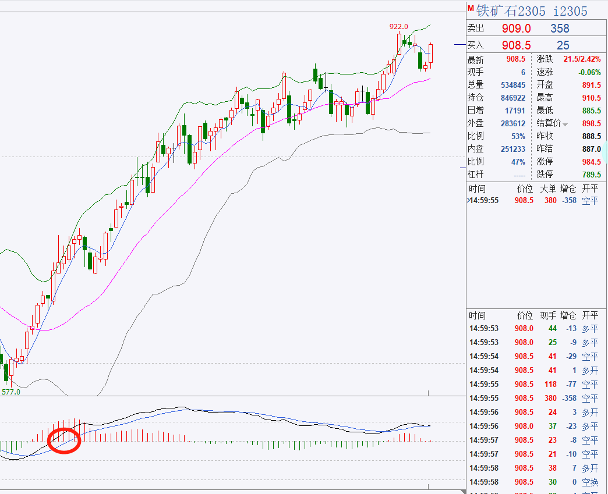Click the 涨跌 21.5/2.42% value
The image size is (608, 494).
[x=582, y=59]
